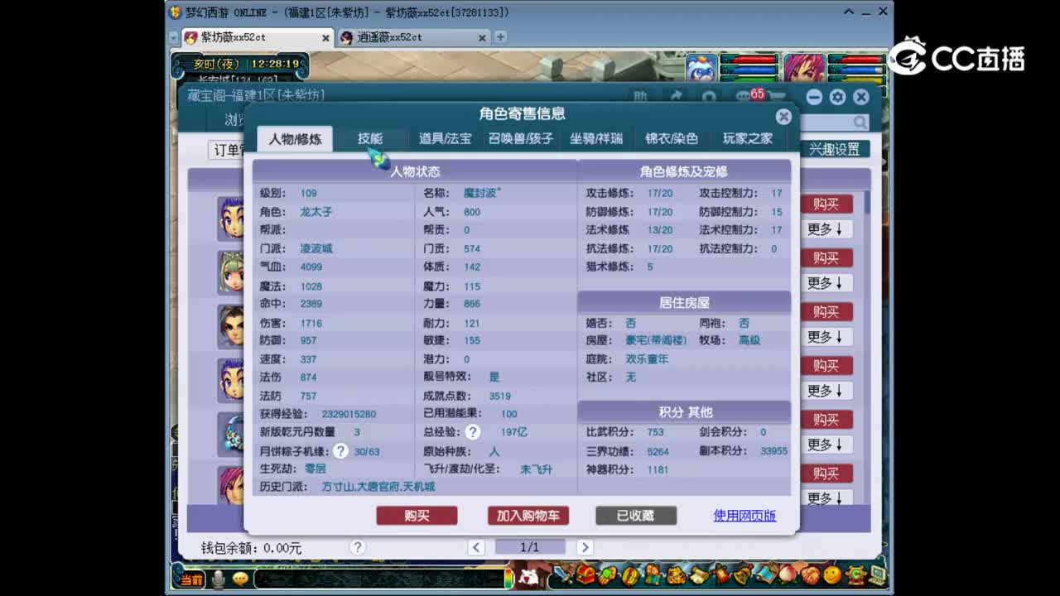Close the 紫坊薇xx52ct client tab
The image size is (1060, 596).
[x=325, y=38]
